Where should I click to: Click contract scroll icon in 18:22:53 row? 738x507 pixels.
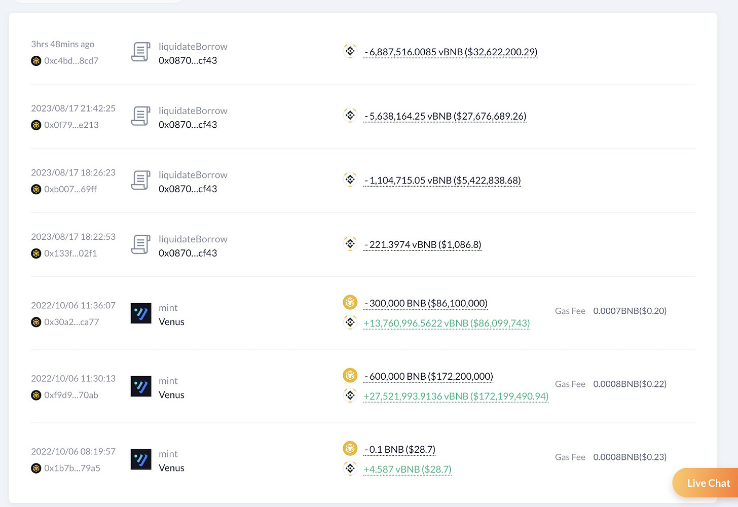coord(141,245)
